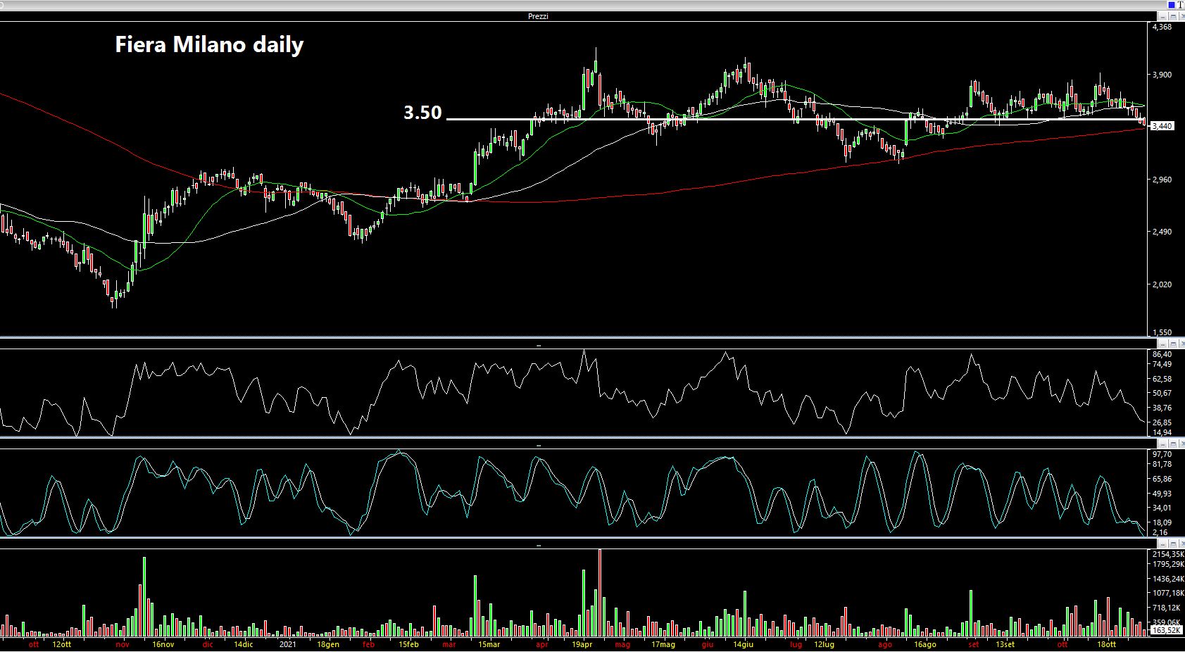
Task: Click the 718,12K volume scale label
Action: (1166, 608)
